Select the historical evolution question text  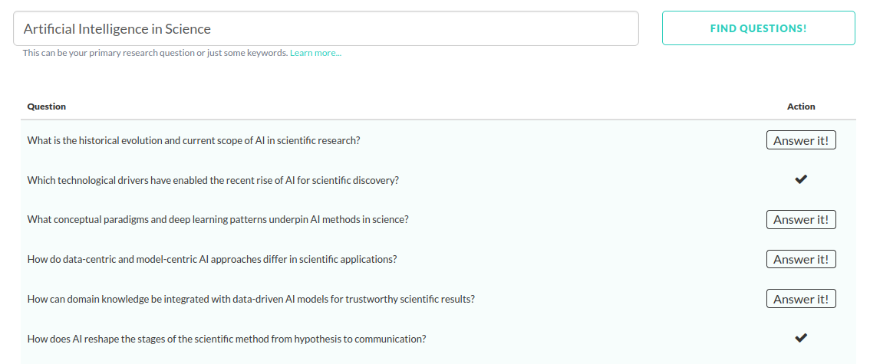coord(193,141)
